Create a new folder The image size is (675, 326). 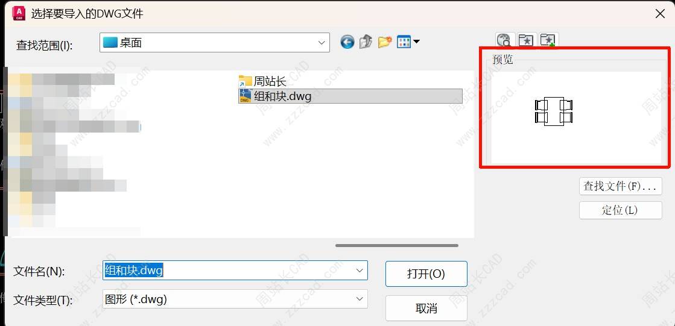click(385, 42)
